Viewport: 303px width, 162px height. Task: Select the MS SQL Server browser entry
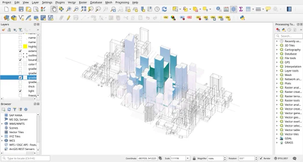pyautogui.click(x=18, y=120)
